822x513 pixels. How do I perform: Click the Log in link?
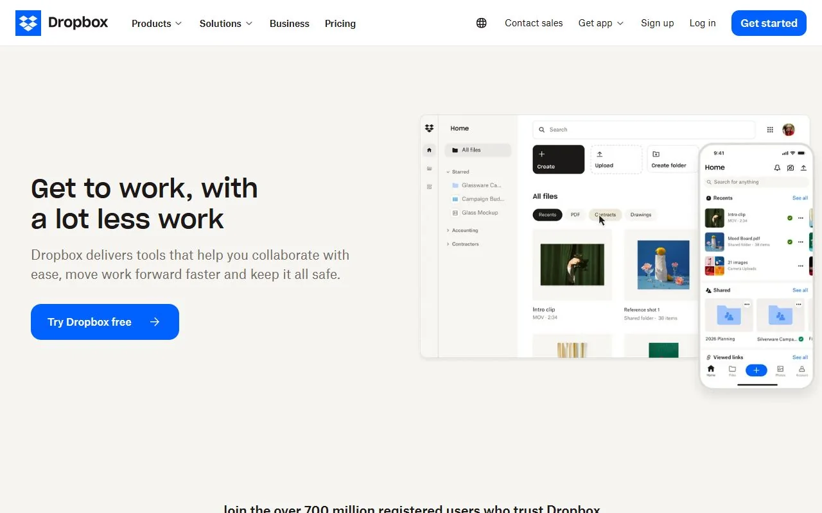pos(703,23)
